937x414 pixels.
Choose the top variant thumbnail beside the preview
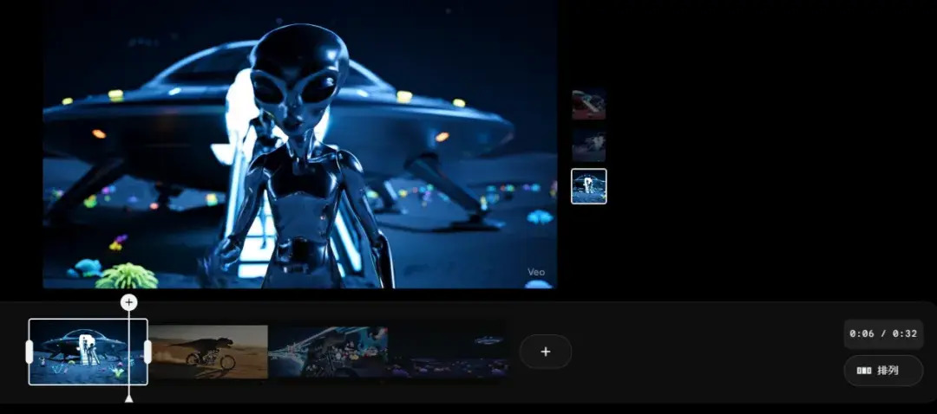[589, 104]
